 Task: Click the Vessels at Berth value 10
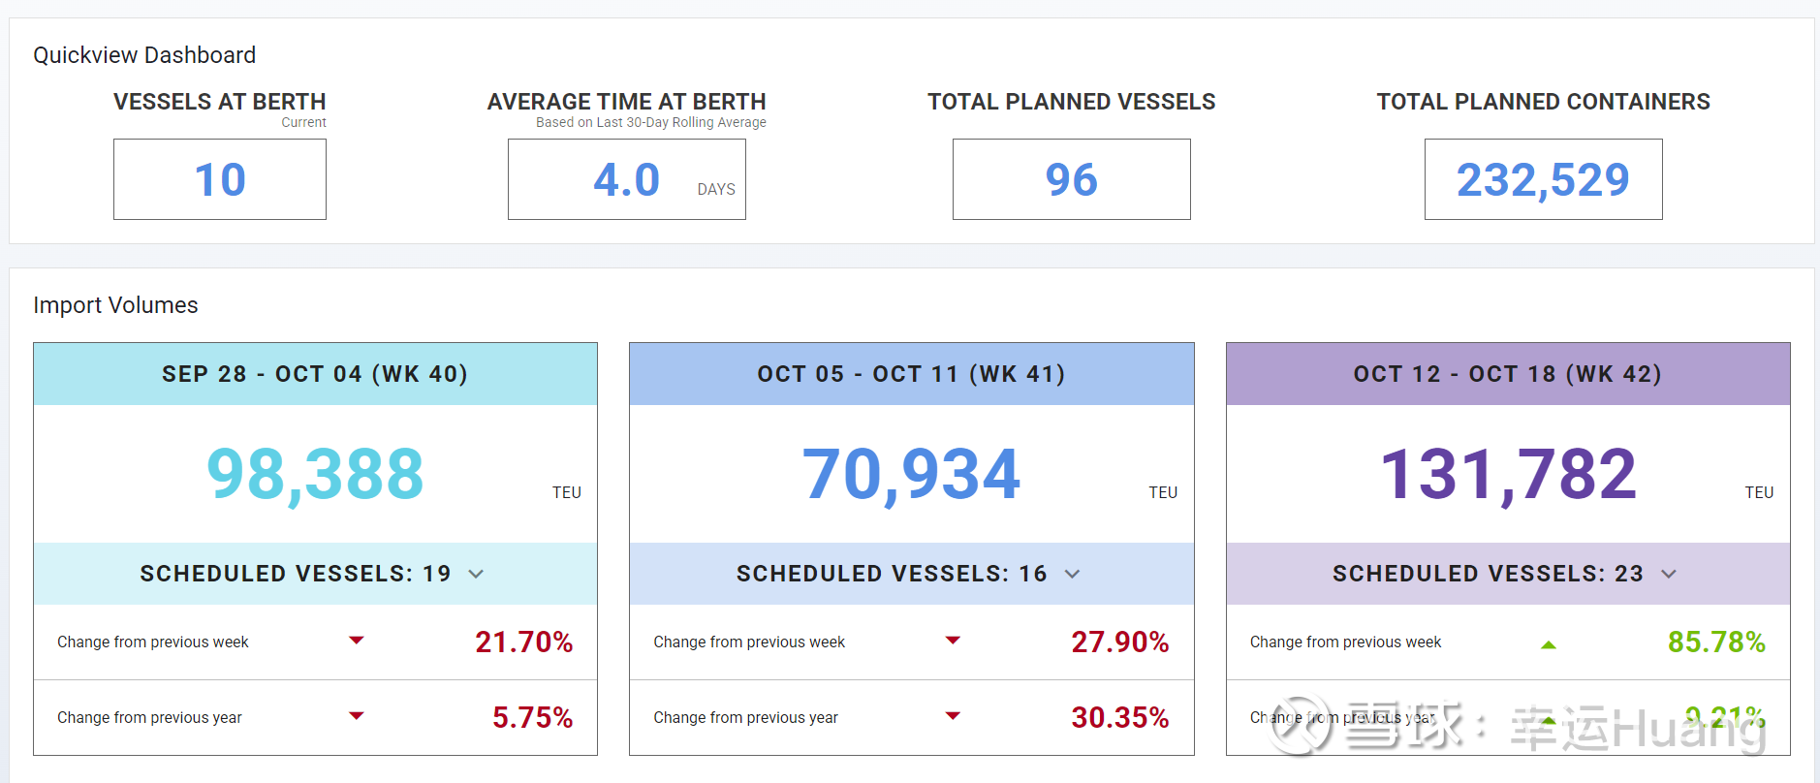pyautogui.click(x=220, y=179)
